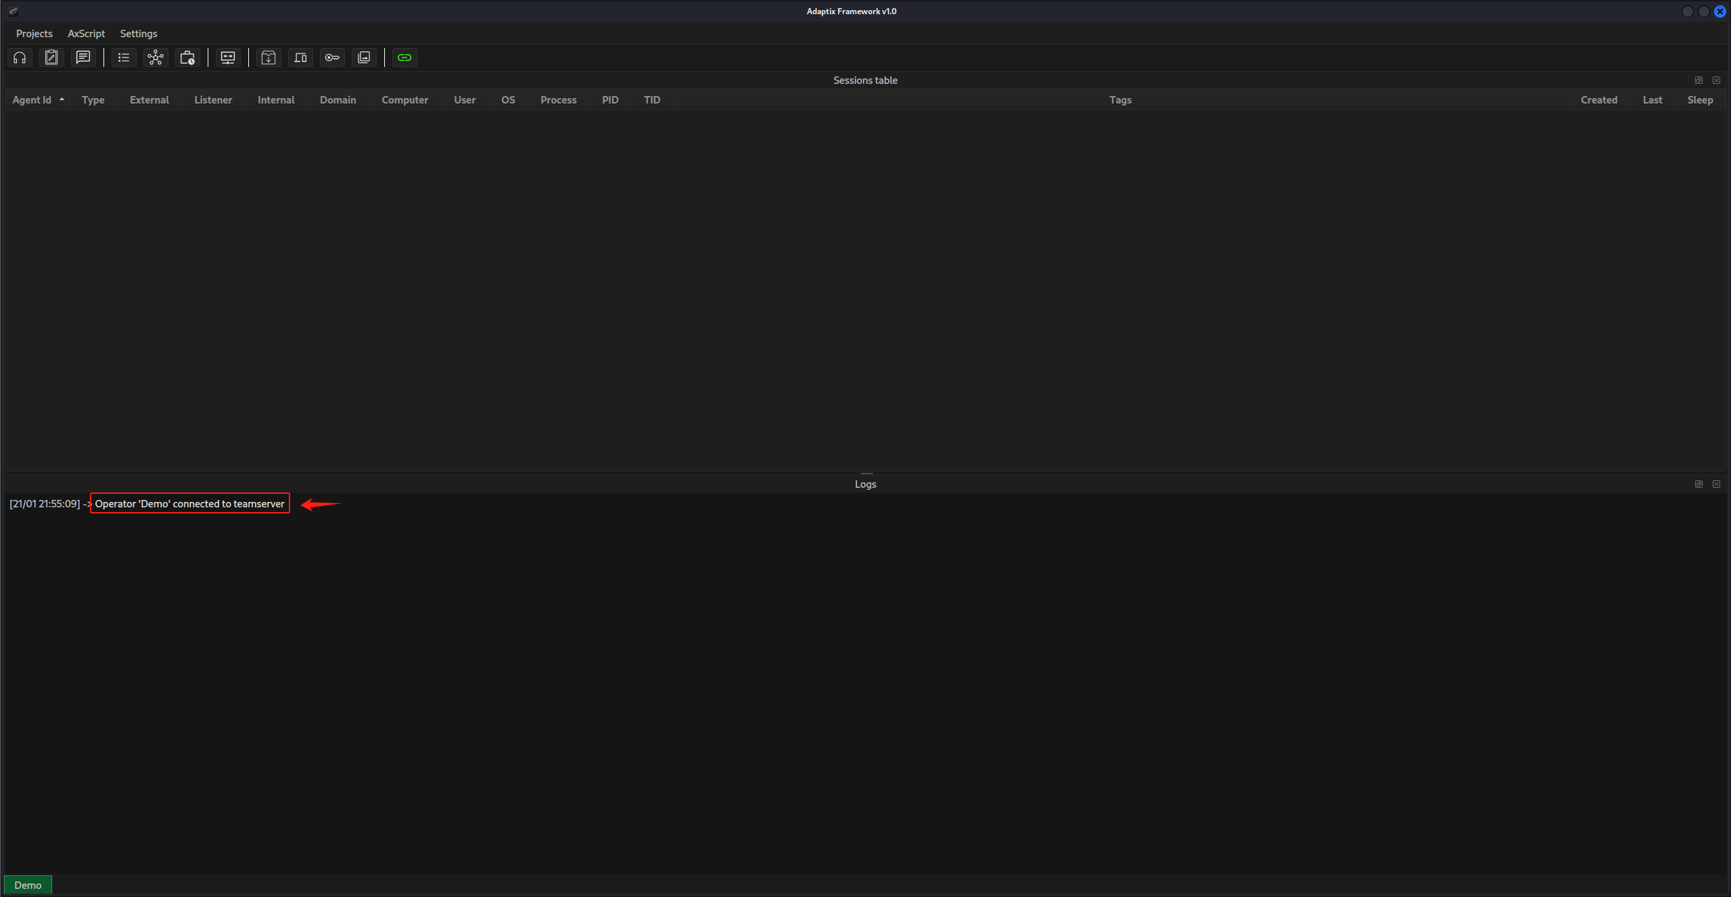Viewport: 1731px width, 897px height.
Task: Show sessions table list icon
Action: (x=124, y=57)
